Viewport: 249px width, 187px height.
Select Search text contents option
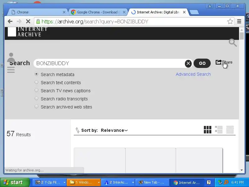(36, 82)
